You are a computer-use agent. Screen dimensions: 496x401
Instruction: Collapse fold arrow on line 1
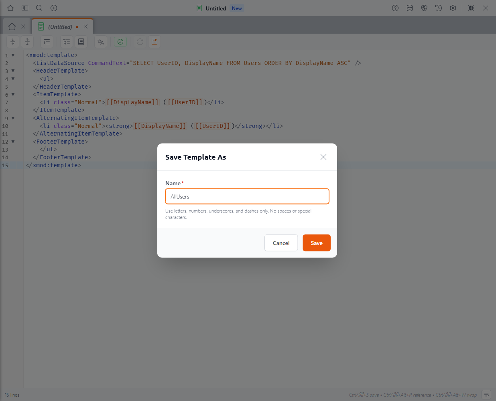point(13,55)
